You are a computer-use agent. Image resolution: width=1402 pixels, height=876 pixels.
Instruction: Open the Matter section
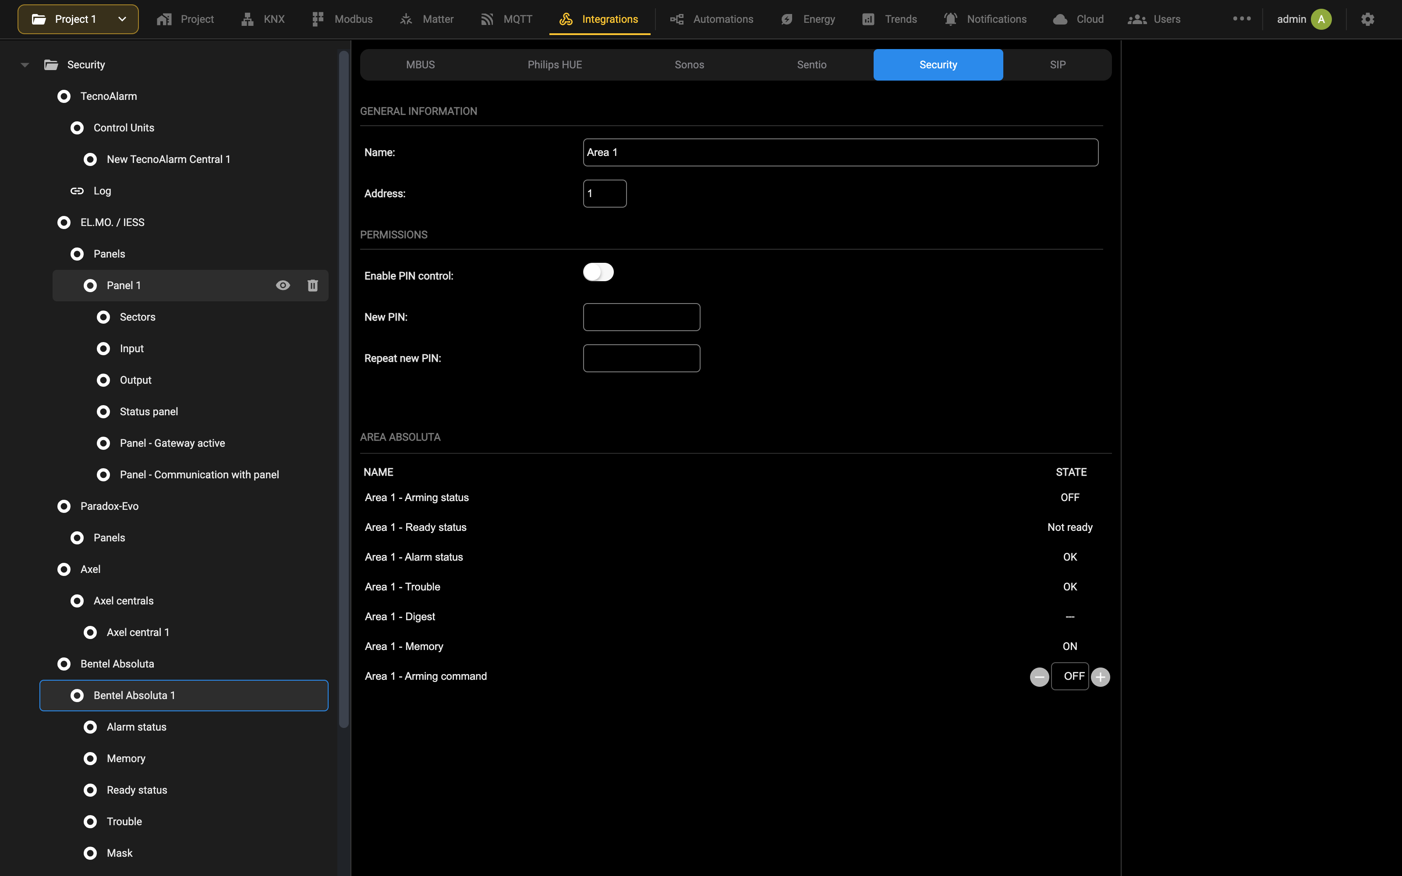(426, 19)
